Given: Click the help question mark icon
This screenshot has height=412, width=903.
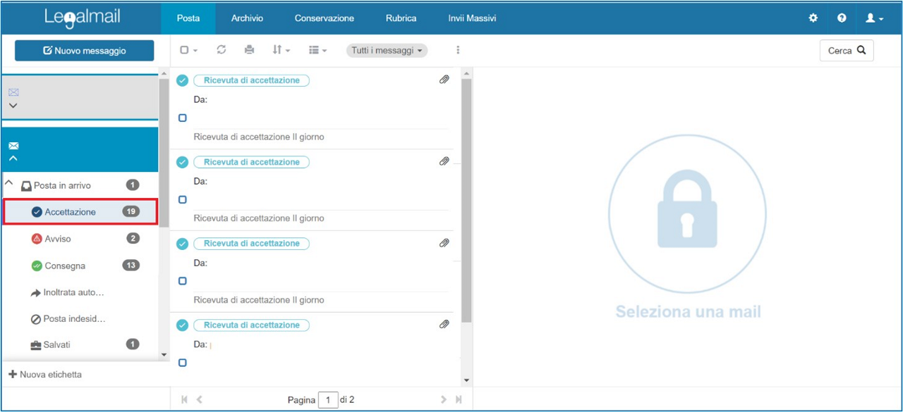Looking at the screenshot, I should tap(842, 18).
